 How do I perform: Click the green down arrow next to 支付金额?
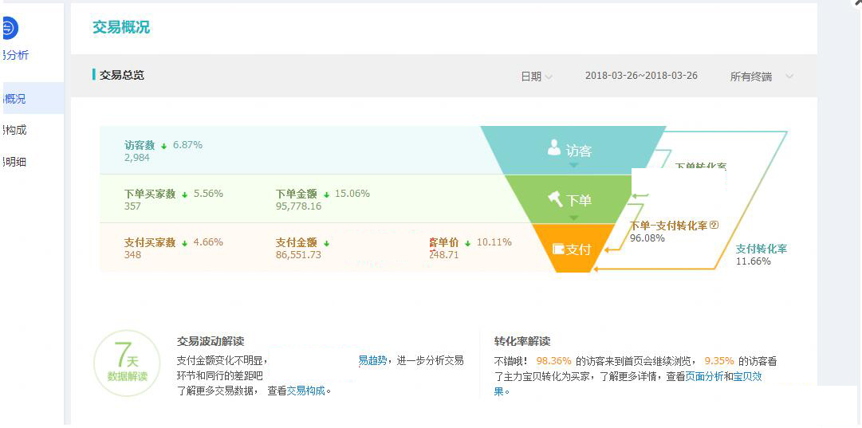[x=326, y=243]
